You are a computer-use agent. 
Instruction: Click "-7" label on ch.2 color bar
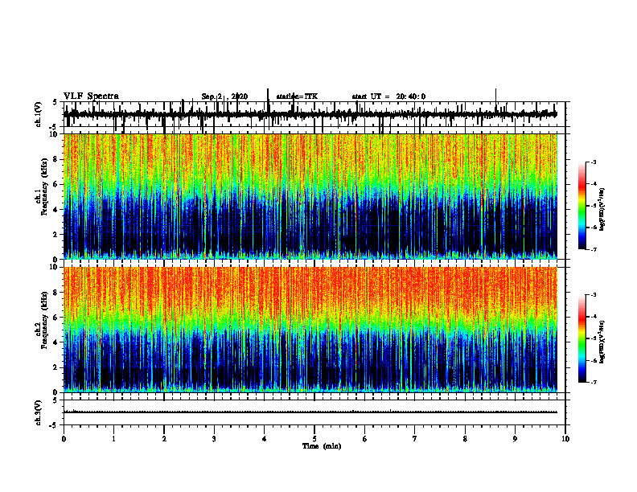(593, 383)
